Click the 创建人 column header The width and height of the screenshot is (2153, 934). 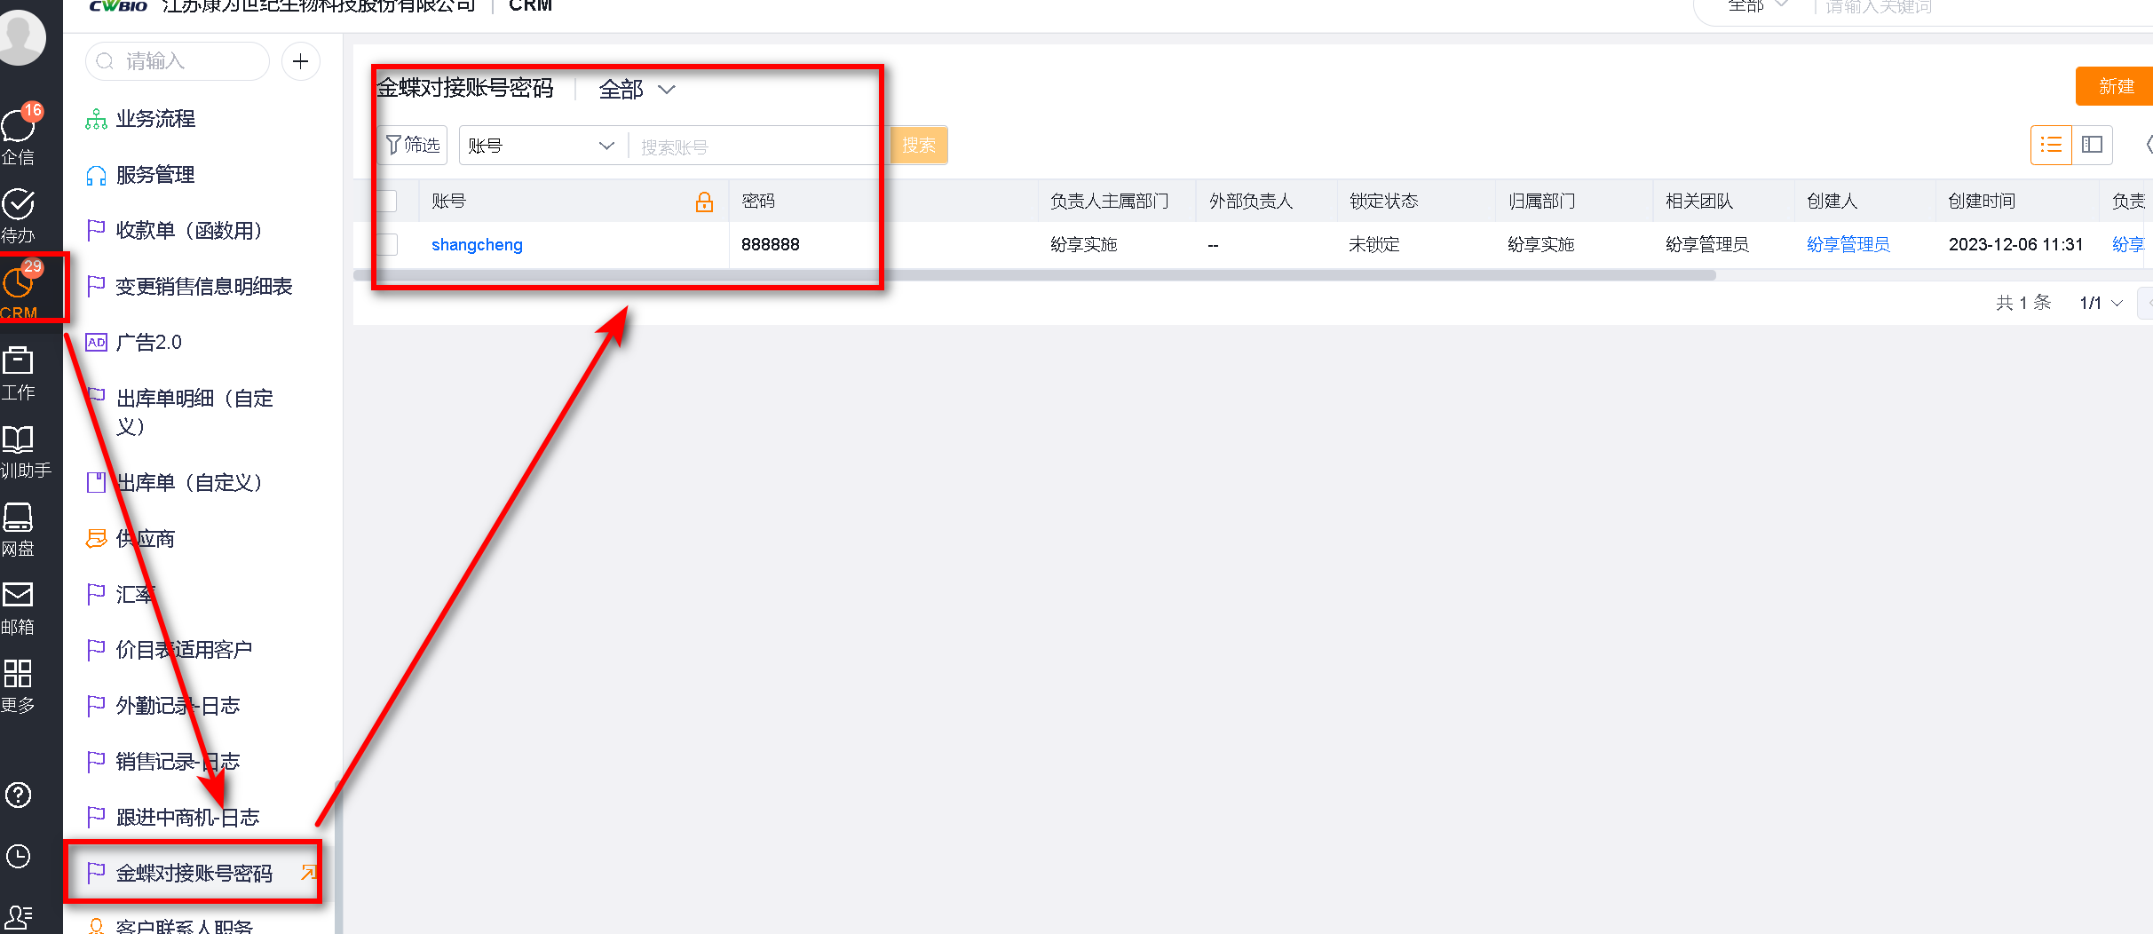[x=1832, y=202]
